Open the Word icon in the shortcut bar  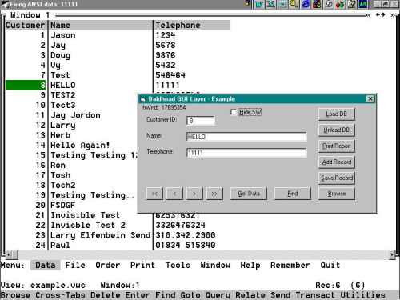[x=258, y=4]
